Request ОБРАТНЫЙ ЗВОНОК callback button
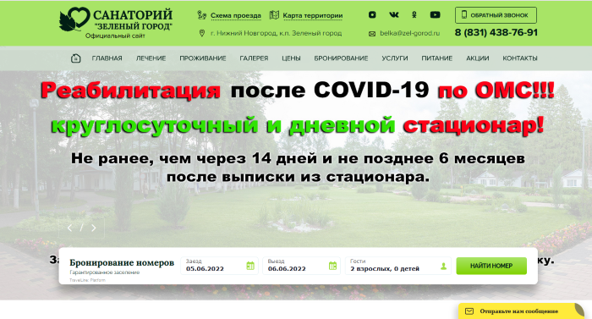This screenshot has height=319, width=592. click(496, 15)
